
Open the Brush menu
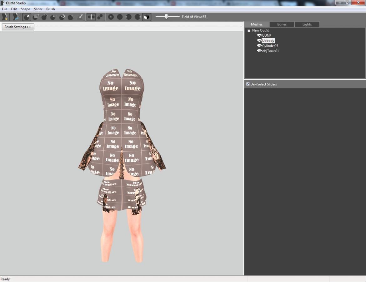(50, 9)
